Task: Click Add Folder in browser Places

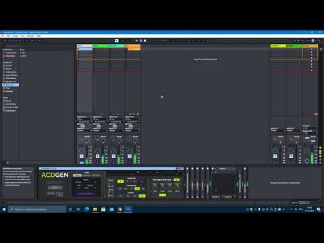Action: (10, 111)
